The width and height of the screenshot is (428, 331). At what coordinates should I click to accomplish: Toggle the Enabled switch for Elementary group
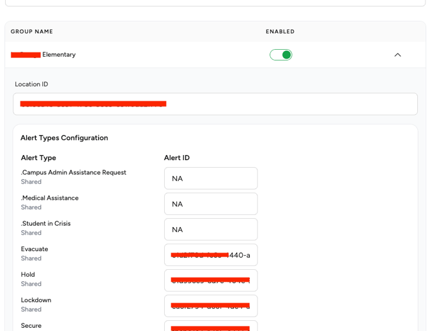(280, 55)
